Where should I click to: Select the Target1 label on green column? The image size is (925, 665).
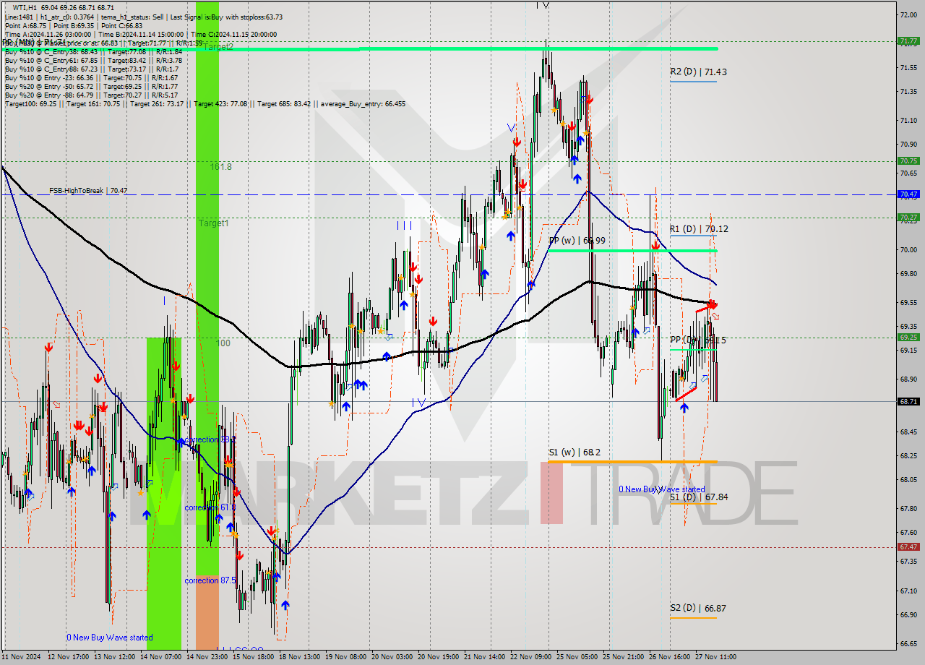coord(214,223)
